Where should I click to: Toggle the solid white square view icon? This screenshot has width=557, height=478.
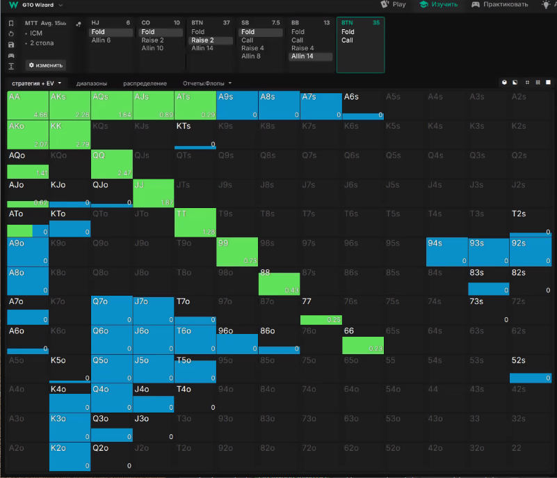(x=549, y=82)
